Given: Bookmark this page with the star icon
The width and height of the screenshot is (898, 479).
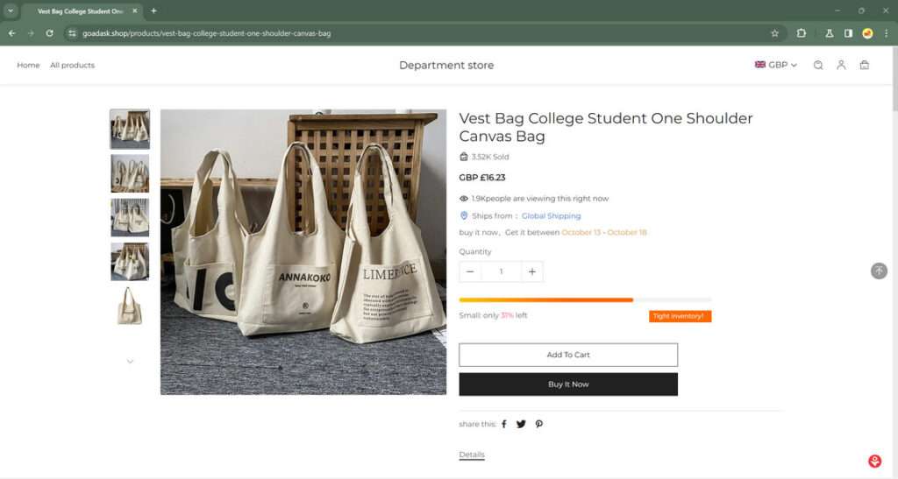Looking at the screenshot, I should (x=774, y=33).
